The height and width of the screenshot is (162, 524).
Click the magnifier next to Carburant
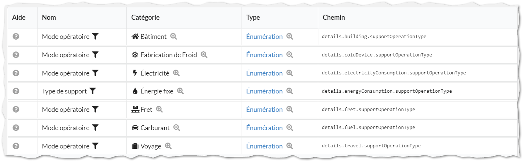click(x=176, y=128)
